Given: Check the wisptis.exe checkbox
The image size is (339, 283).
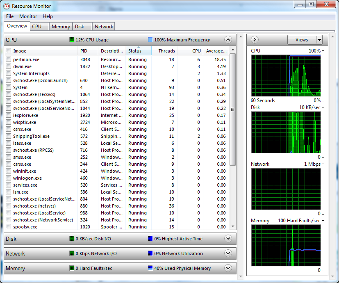Looking at the screenshot, I should pyautogui.click(x=9, y=122).
